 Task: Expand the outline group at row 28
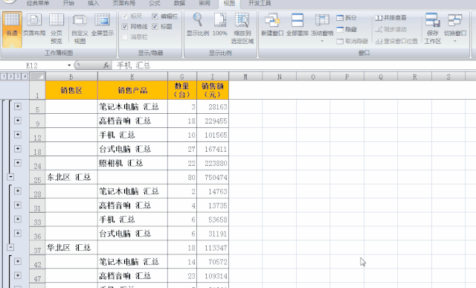pyautogui.click(x=18, y=191)
